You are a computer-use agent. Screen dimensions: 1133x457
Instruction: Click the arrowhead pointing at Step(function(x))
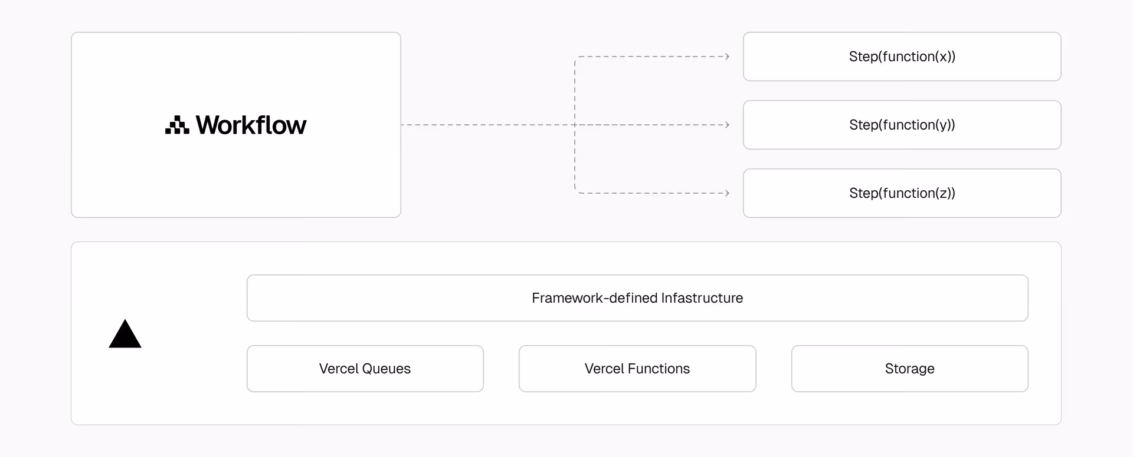pyautogui.click(x=727, y=57)
